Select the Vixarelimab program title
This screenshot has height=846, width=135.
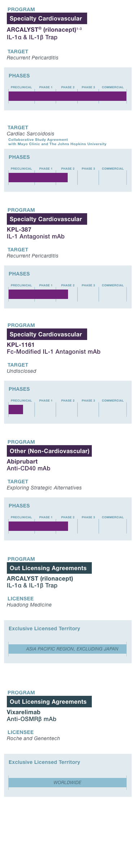click(x=24, y=712)
